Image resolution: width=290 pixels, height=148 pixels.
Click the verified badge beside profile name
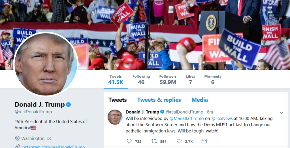pos(69,105)
